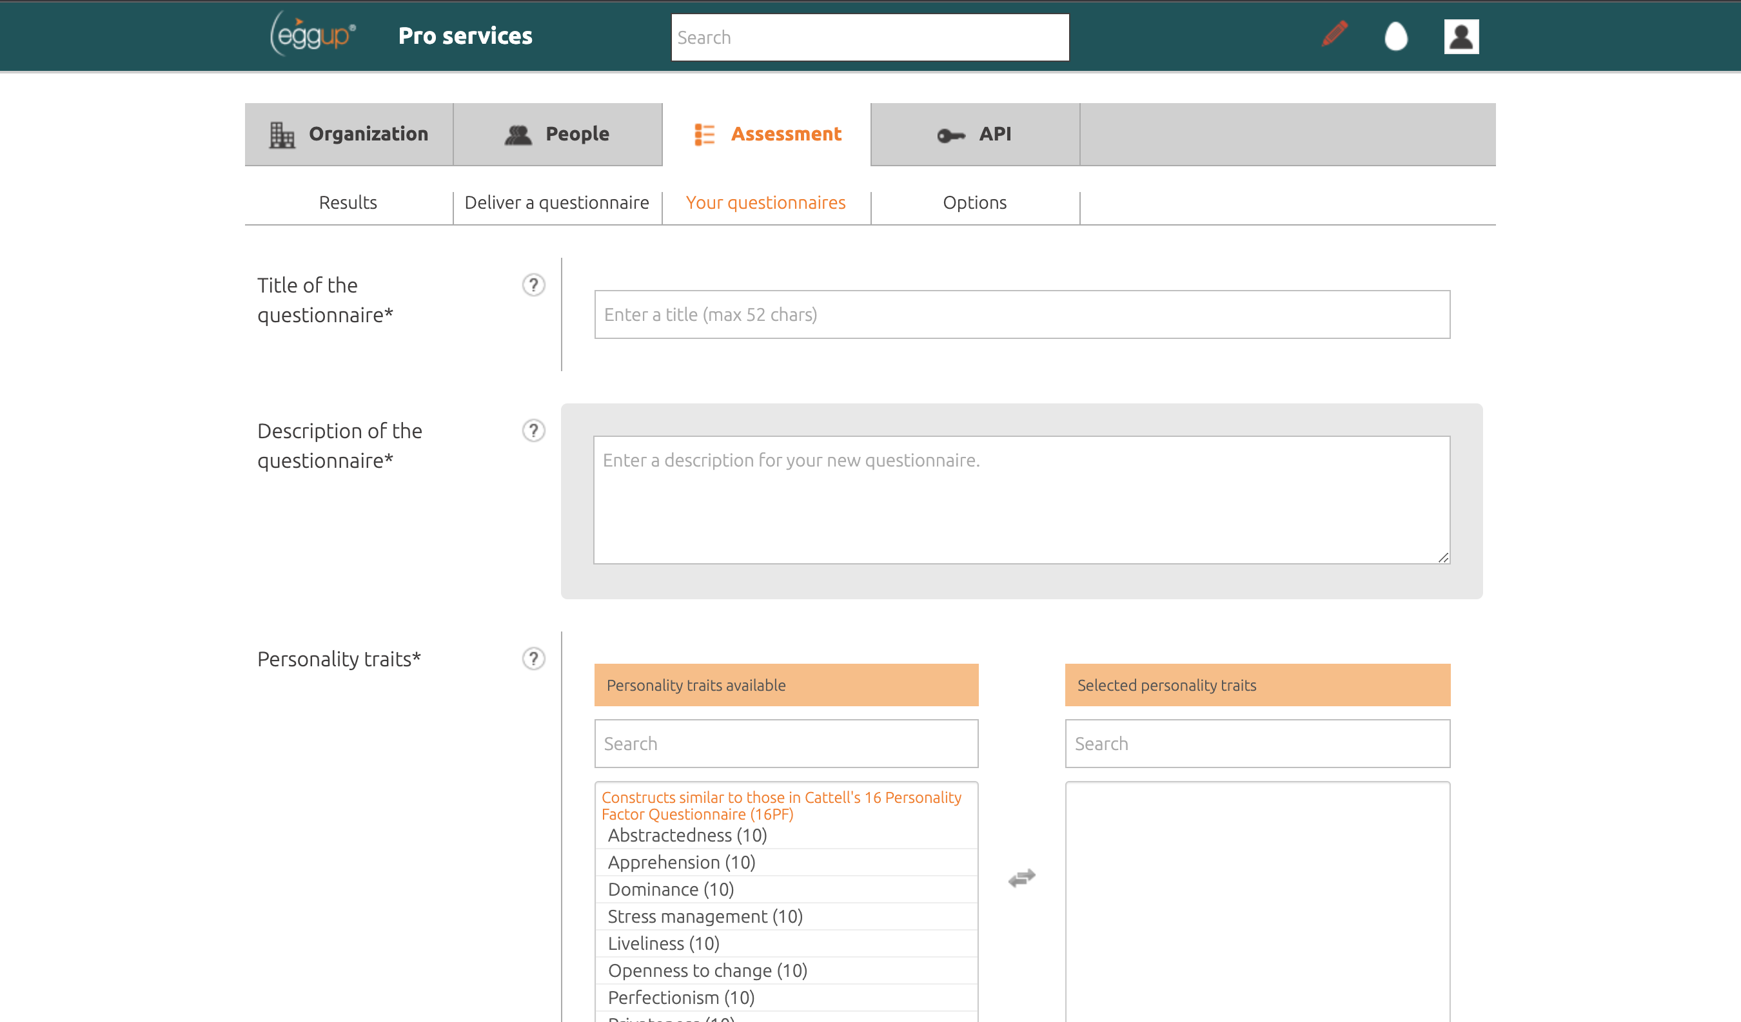
Task: Click the help icon beside the description field
Action: click(533, 430)
